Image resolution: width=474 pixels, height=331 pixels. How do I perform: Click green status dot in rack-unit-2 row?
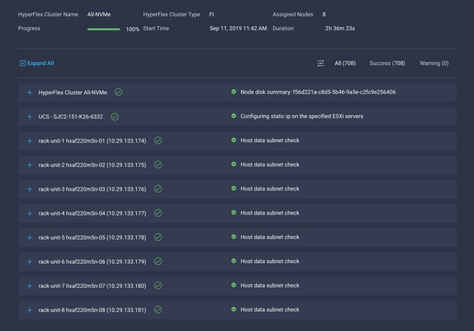point(233,164)
